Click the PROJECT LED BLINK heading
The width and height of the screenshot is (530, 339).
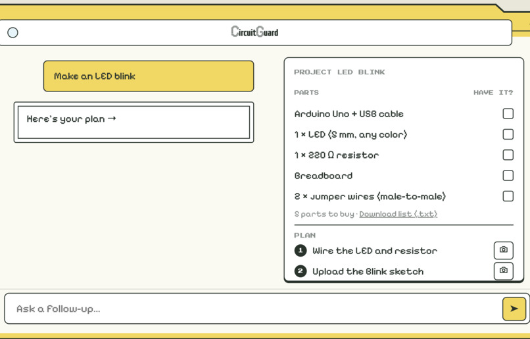[x=339, y=72]
